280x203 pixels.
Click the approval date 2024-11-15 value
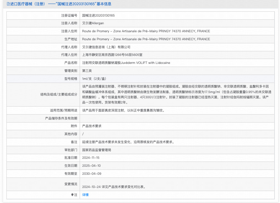click(91, 158)
